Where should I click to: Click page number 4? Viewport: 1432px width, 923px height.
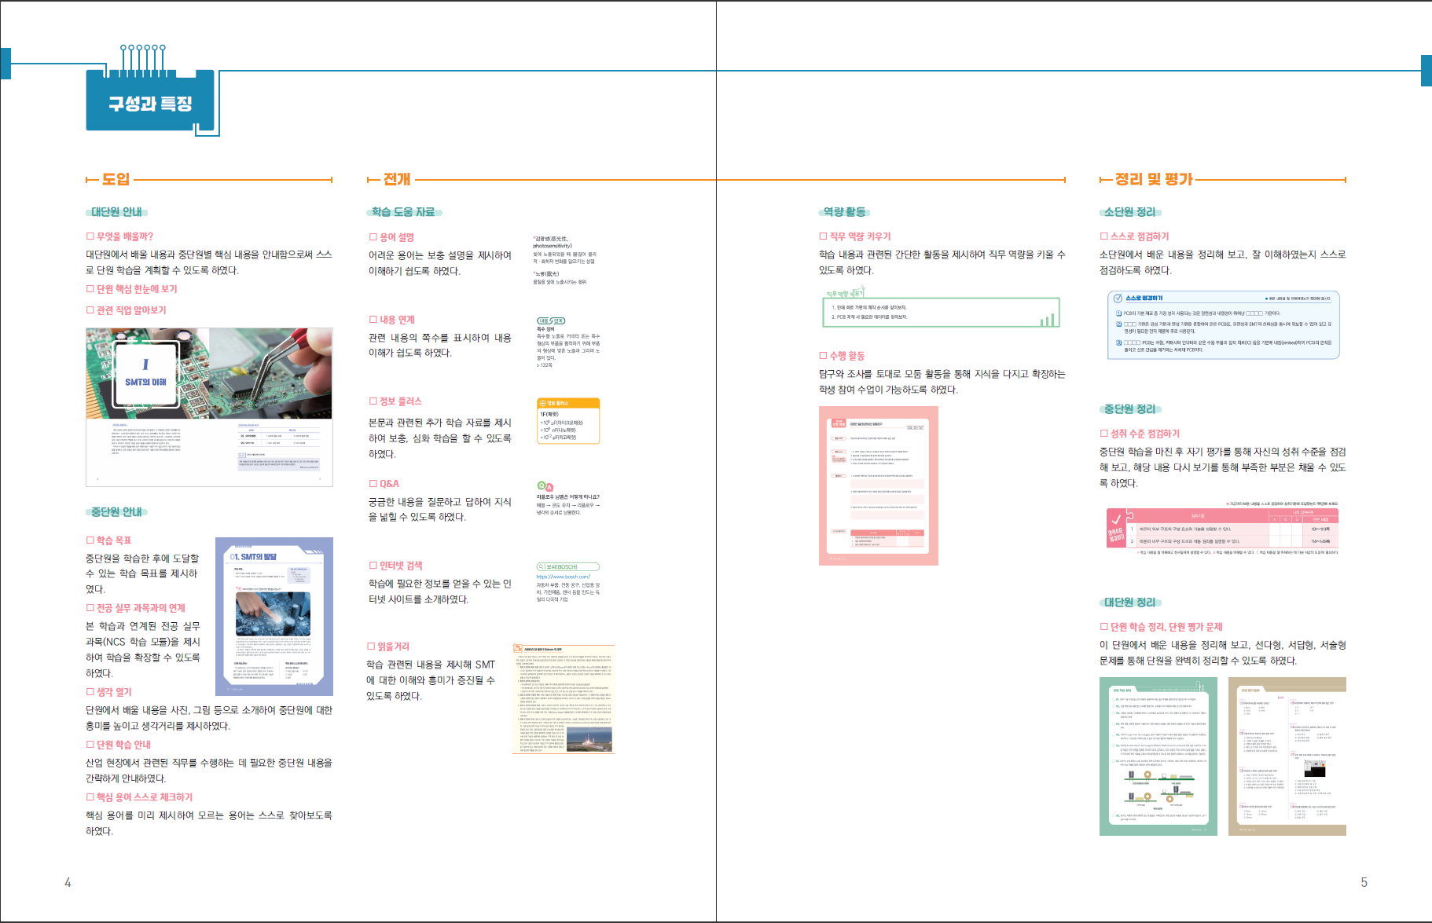point(68,882)
